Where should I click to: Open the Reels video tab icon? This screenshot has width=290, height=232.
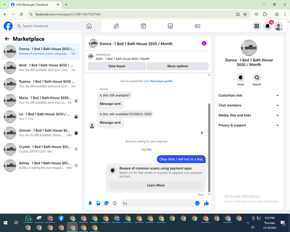pos(143,26)
